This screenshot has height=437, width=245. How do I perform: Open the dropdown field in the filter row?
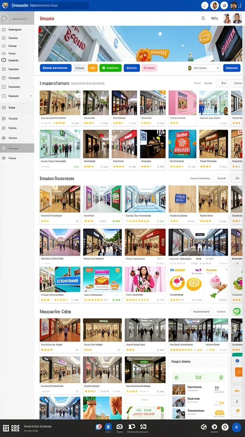pos(204,68)
